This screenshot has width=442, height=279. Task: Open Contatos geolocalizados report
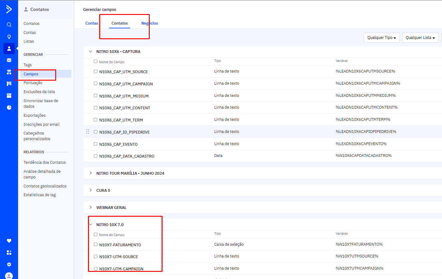(x=45, y=186)
